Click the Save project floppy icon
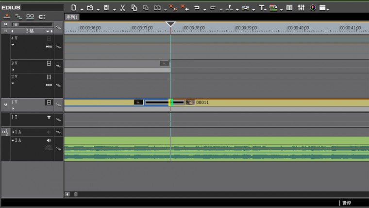The height and width of the screenshot is (208, 369). coord(106,8)
